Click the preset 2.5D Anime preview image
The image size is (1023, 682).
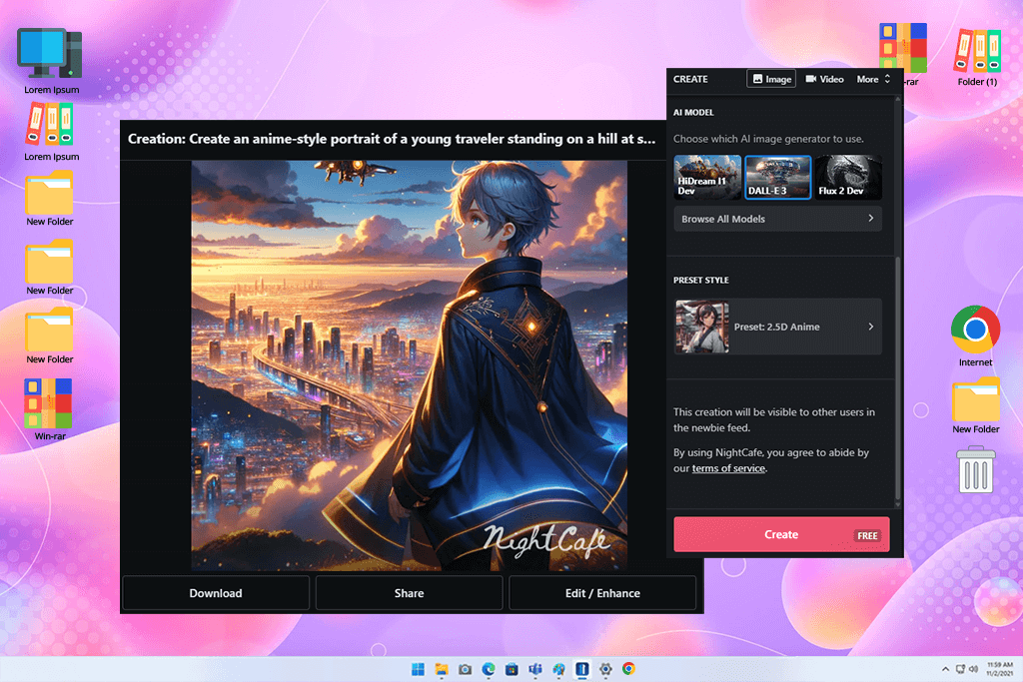point(702,327)
